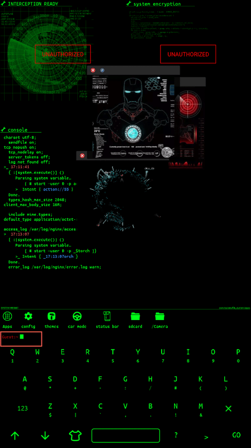This screenshot has width=251, height=448.
Task: Click the client_max_body_size 16M line
Action: pos(33,205)
